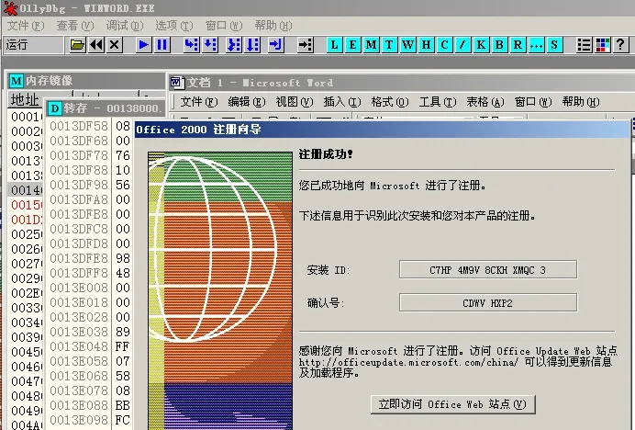
Task: Restart program using double left arrow icon
Action: pyautogui.click(x=96, y=45)
